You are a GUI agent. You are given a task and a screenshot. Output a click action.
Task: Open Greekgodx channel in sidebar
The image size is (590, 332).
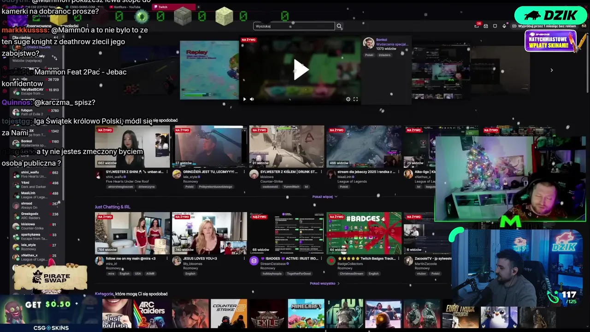click(37, 216)
